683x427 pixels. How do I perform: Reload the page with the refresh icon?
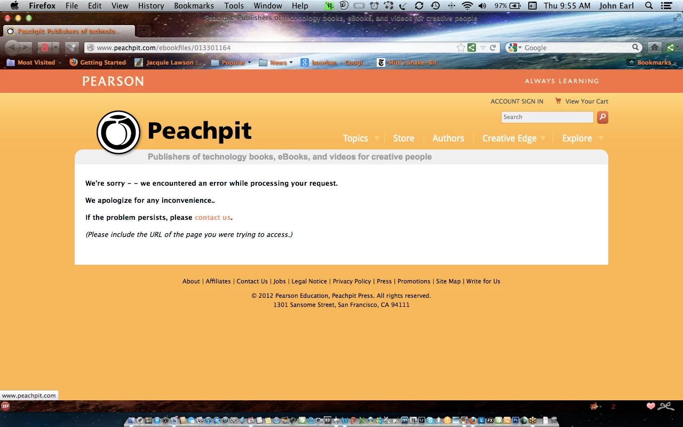[493, 48]
